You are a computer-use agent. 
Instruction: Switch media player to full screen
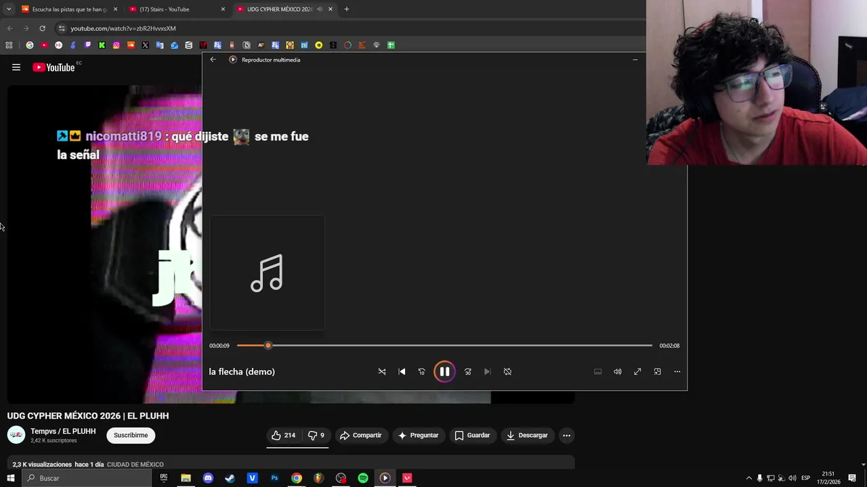point(637,371)
